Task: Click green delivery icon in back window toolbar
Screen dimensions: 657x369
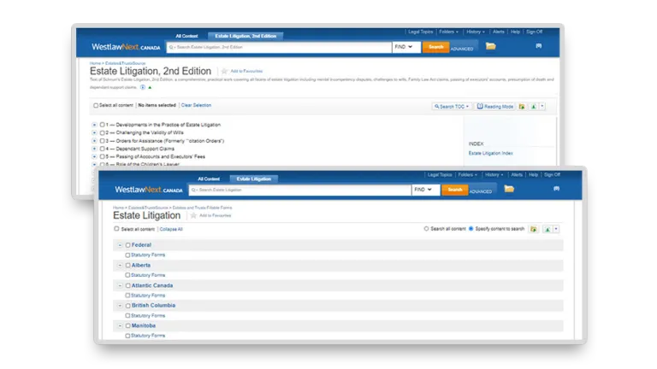Action: click(534, 107)
